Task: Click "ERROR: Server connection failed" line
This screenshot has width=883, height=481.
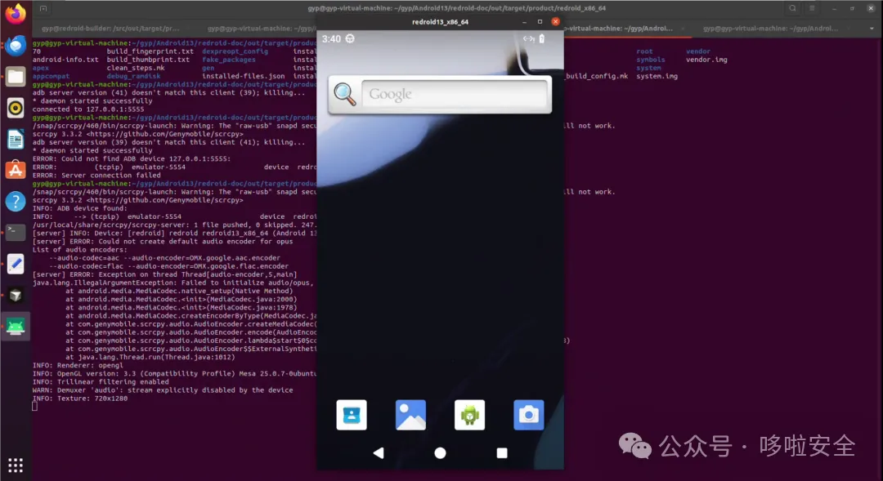Action: pyautogui.click(x=96, y=175)
